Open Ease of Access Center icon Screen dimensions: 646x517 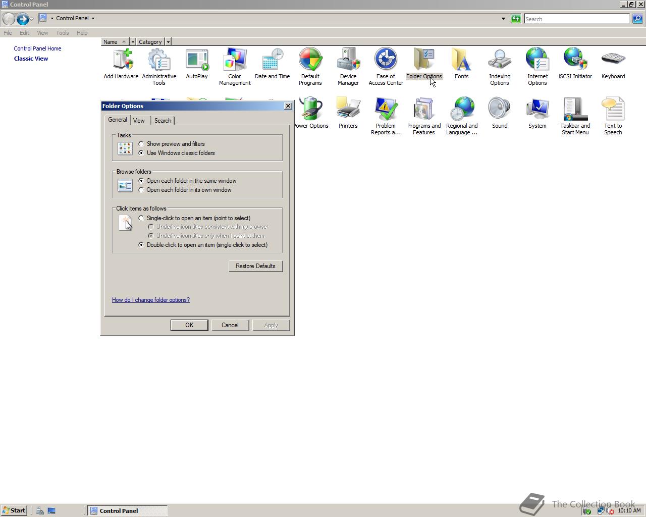pyautogui.click(x=386, y=67)
